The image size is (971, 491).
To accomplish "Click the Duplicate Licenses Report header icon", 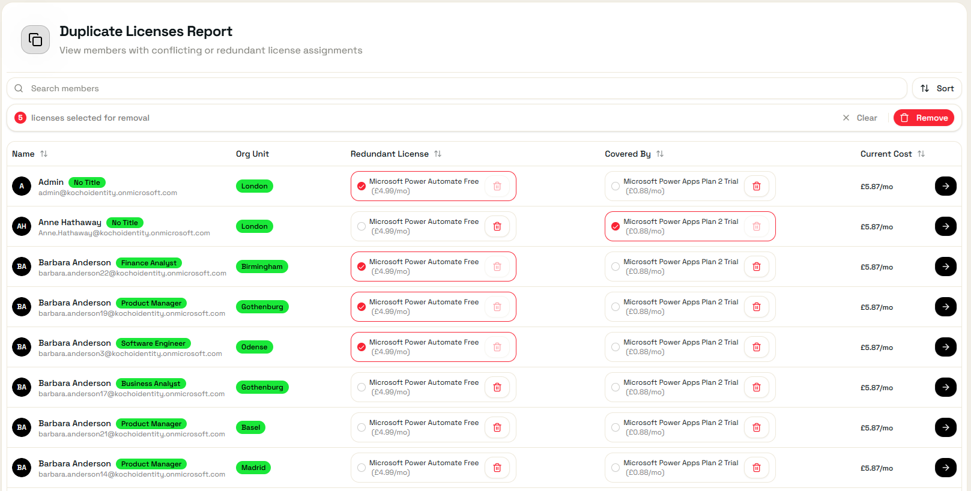I will (x=35, y=40).
